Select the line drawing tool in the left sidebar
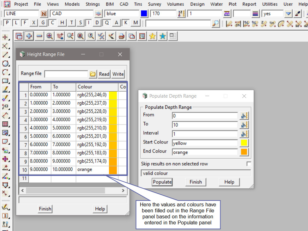This screenshot has width=308, height=231. tap(5, 55)
